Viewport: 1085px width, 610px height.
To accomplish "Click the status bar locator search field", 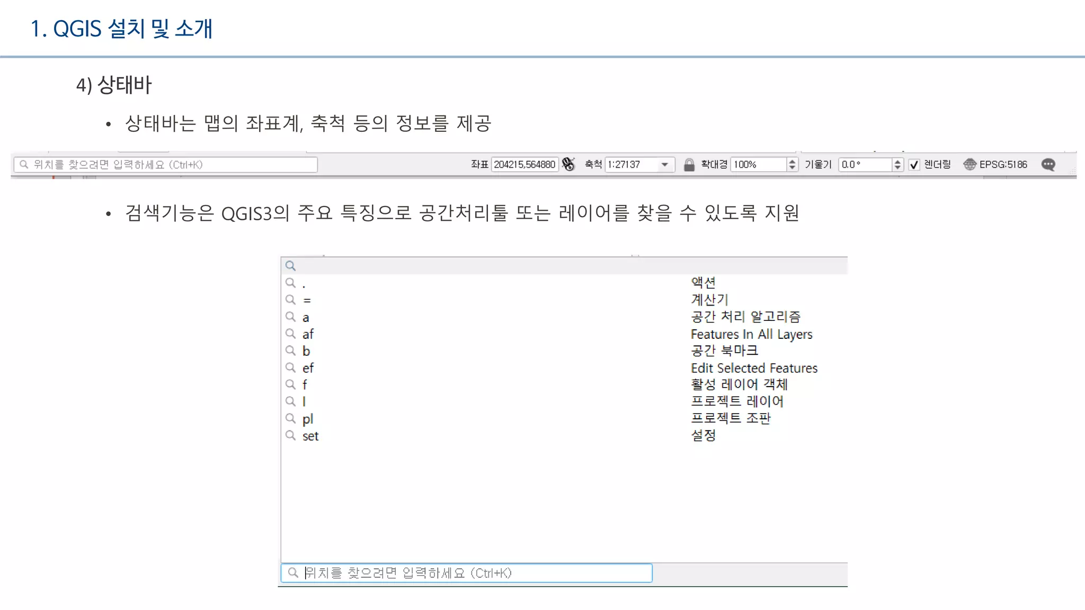I will click(x=165, y=165).
